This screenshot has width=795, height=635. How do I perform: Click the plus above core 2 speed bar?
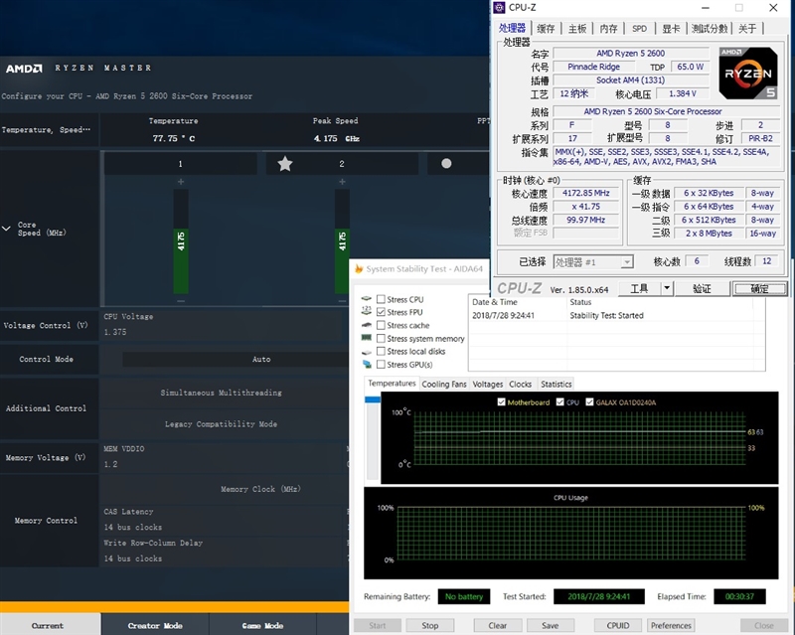tap(342, 182)
